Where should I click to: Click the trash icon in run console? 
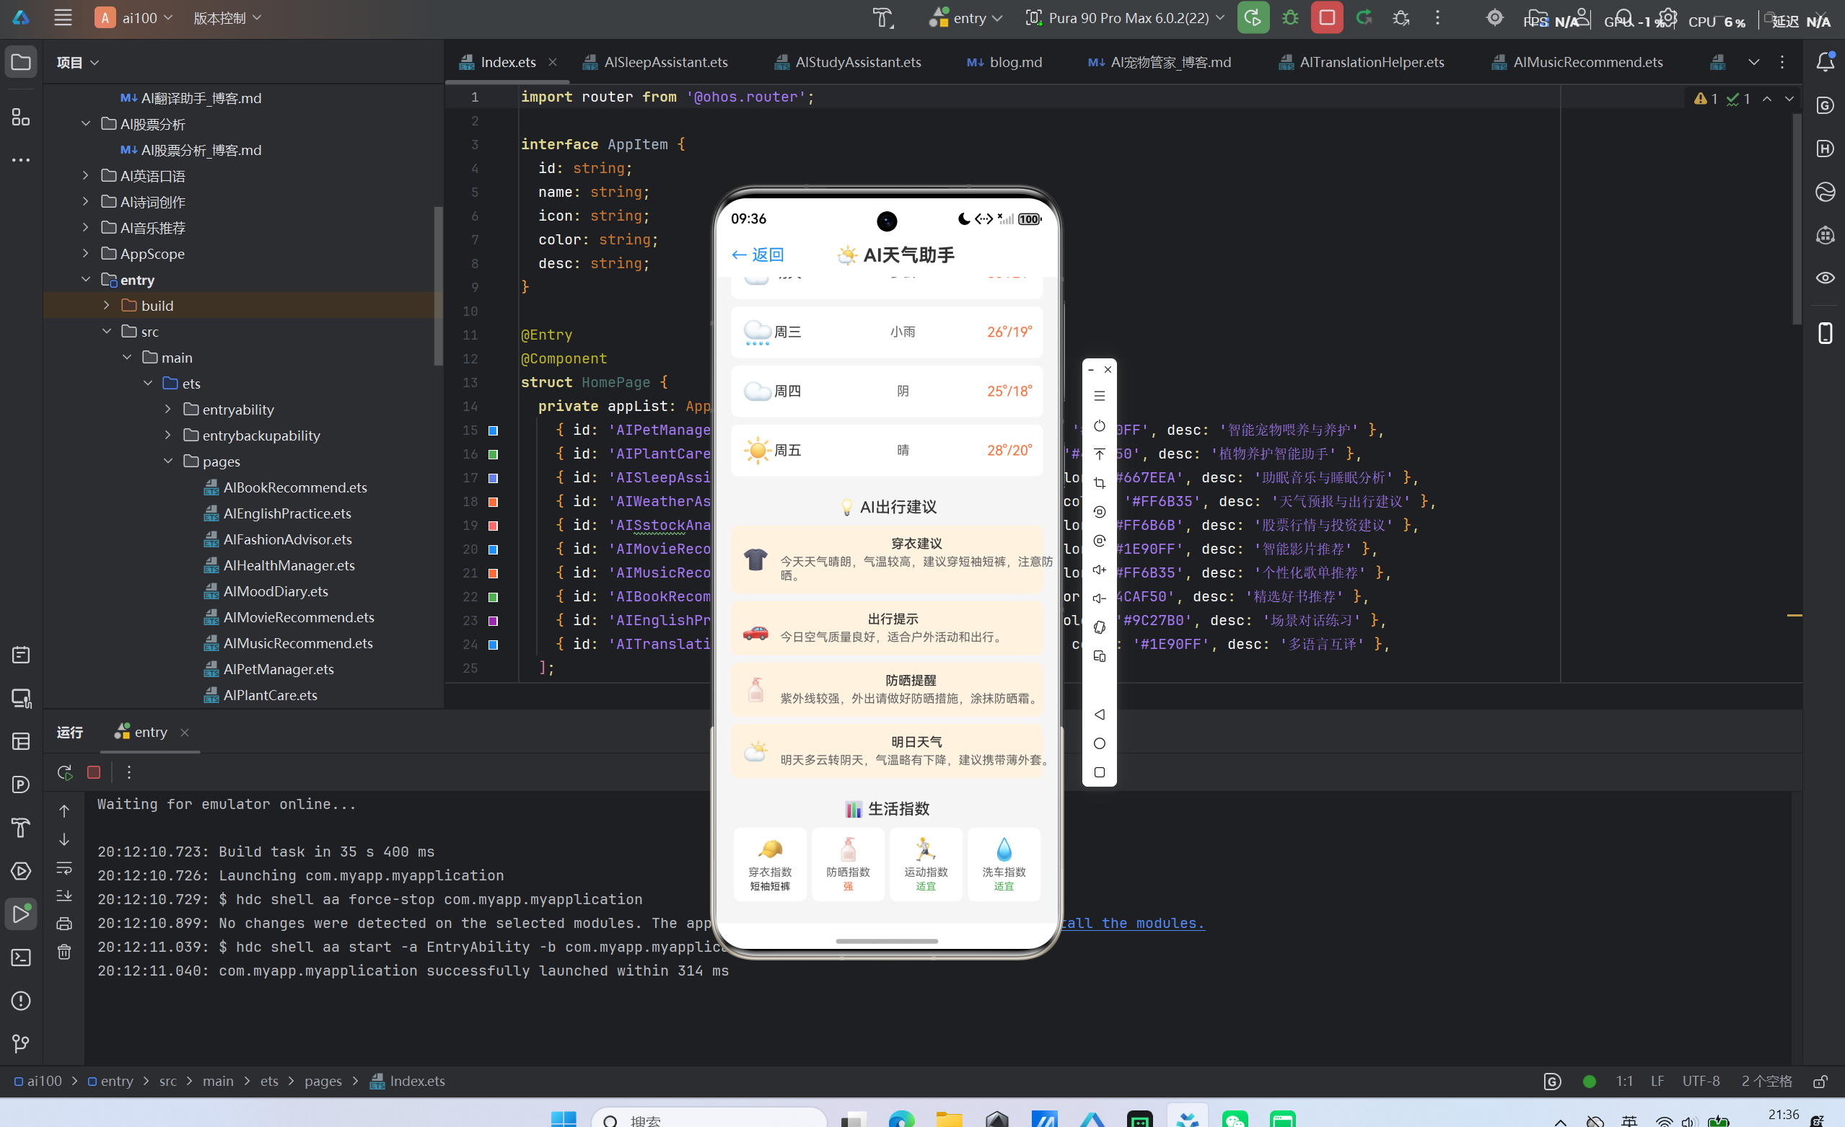64,952
